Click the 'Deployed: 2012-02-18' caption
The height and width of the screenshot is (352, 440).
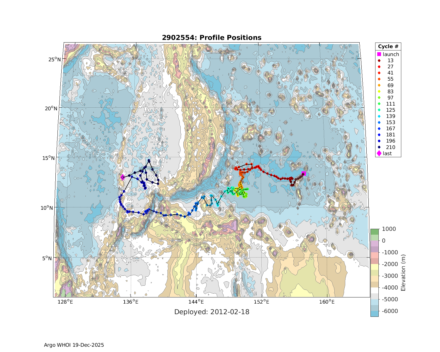point(211,312)
